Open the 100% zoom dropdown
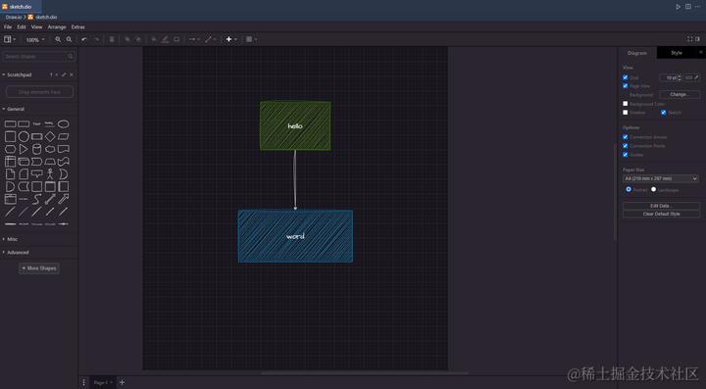The height and width of the screenshot is (389, 706). pos(35,39)
